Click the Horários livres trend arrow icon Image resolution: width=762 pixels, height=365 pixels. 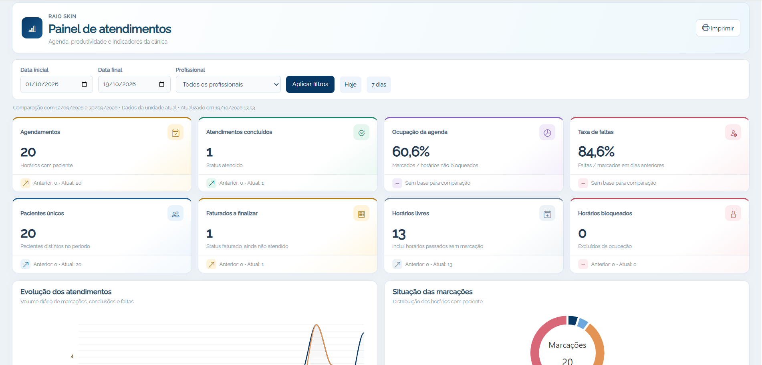(x=397, y=264)
